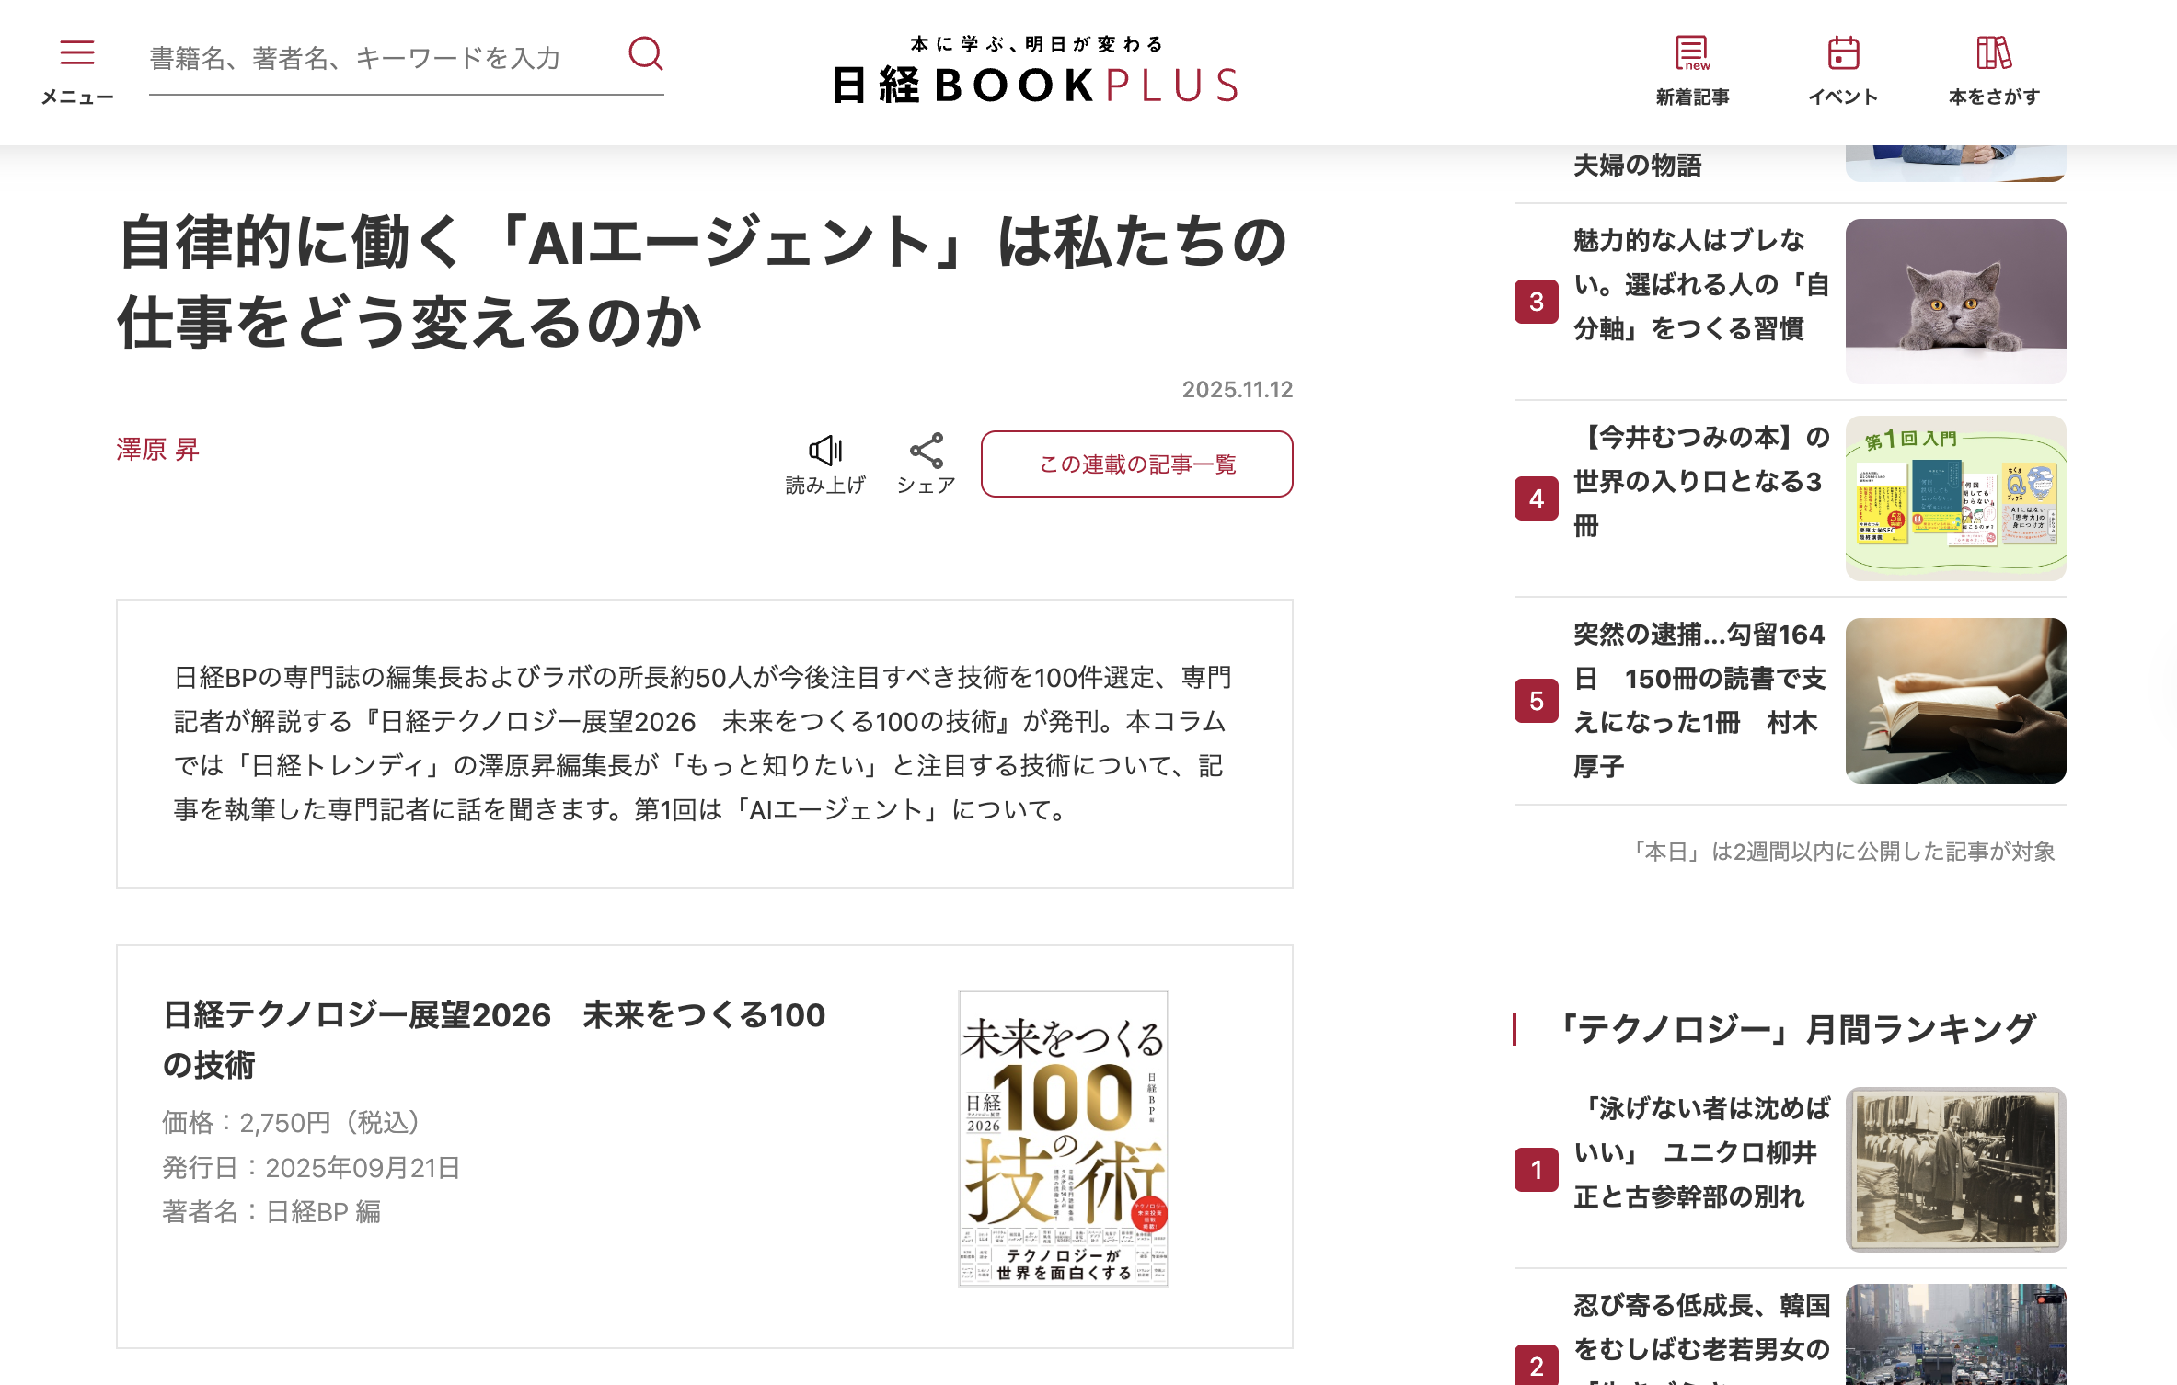Click the gray cat thumbnail
Screen dimensions: 2177x1385
(x=1954, y=301)
